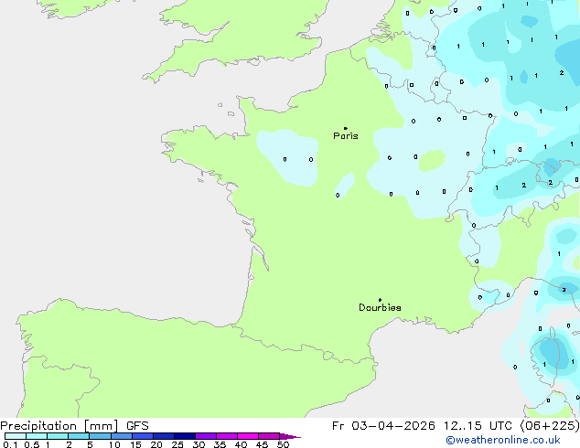Viewport: 580px width, 448px height.
Task: Click the Paris map label
Action: [x=346, y=136]
